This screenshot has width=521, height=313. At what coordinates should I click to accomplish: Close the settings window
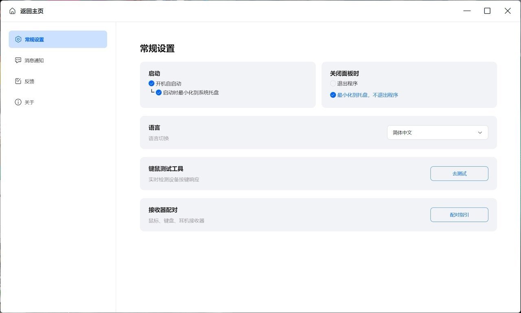click(x=508, y=11)
